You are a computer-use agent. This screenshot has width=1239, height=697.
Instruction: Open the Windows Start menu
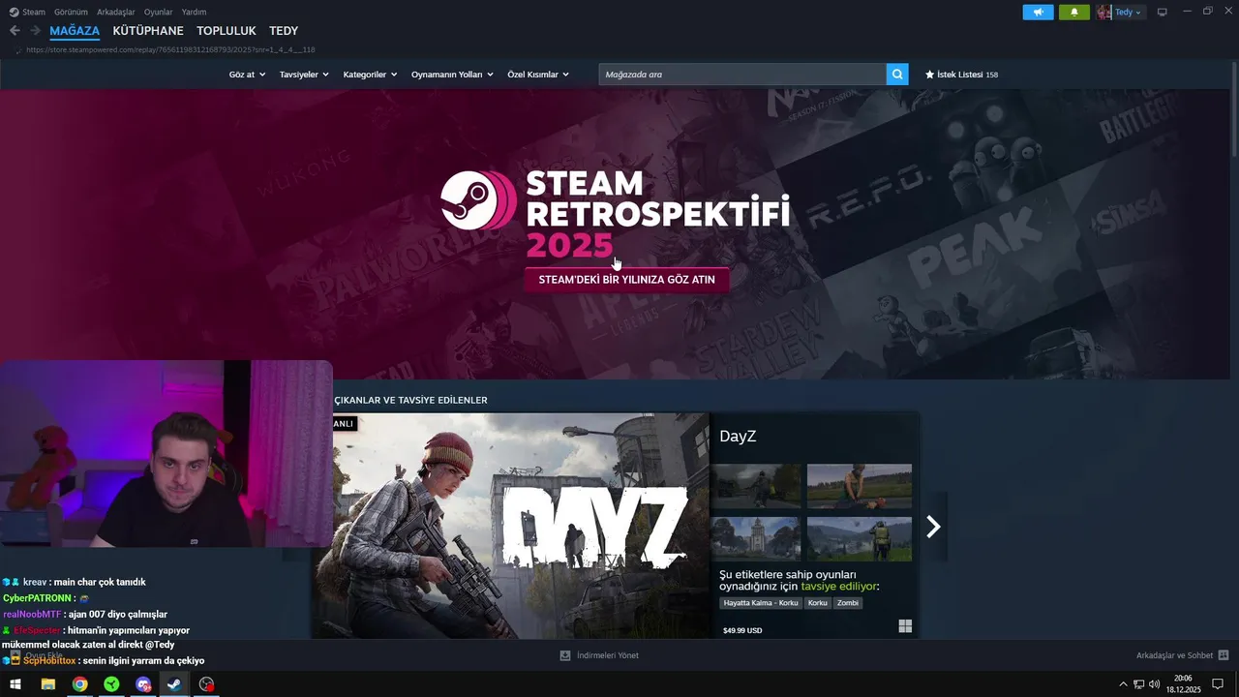click(15, 684)
